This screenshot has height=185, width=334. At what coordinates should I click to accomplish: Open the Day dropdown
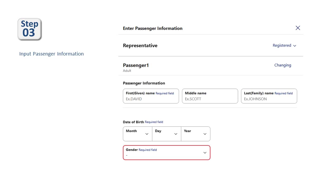click(x=166, y=134)
